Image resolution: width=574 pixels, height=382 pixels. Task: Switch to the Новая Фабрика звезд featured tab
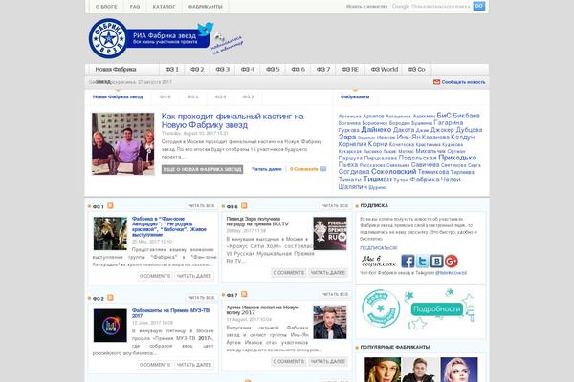118,96
